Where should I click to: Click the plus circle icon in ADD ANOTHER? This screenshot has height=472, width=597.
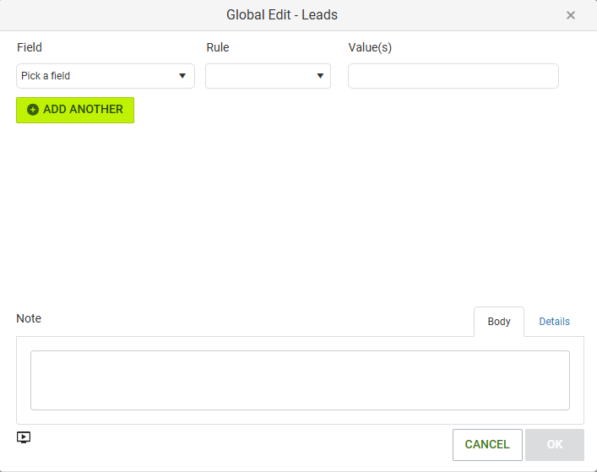click(x=33, y=110)
